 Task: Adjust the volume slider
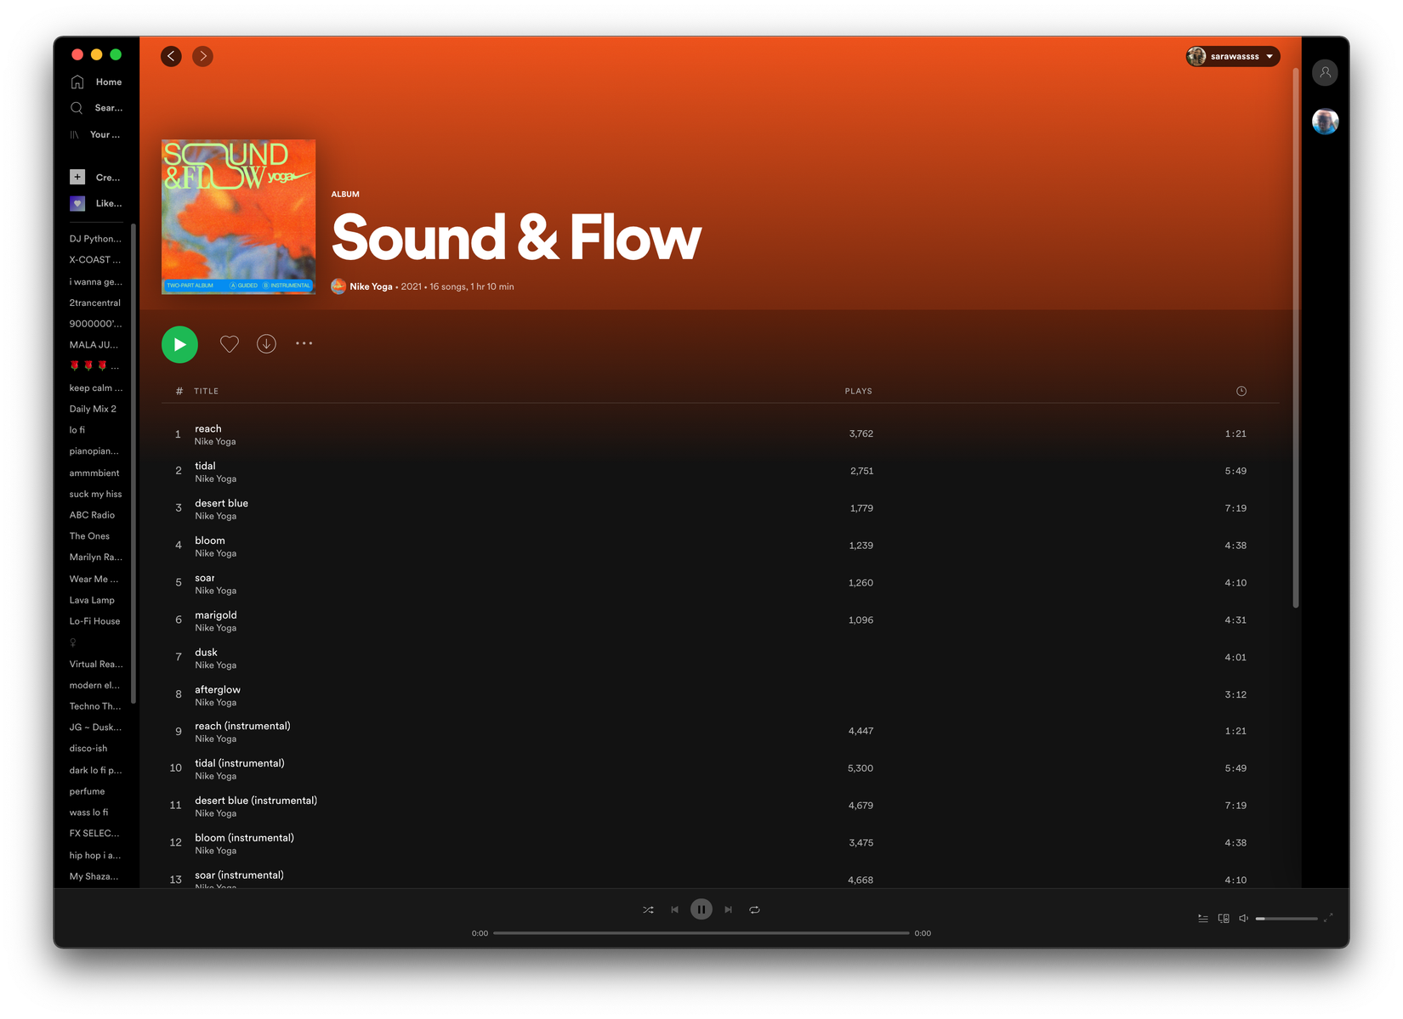point(1287,919)
